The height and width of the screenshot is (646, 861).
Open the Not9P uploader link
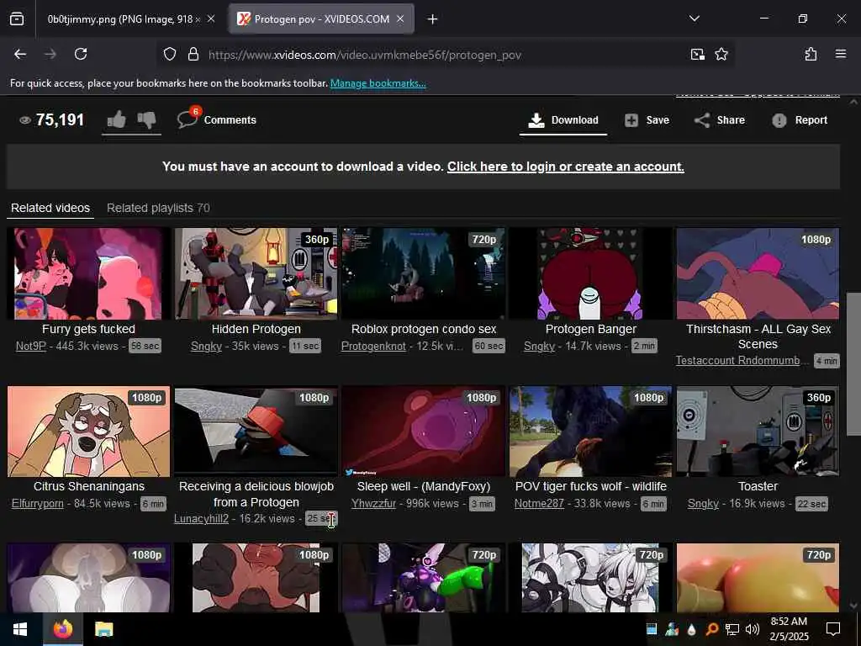click(x=31, y=346)
